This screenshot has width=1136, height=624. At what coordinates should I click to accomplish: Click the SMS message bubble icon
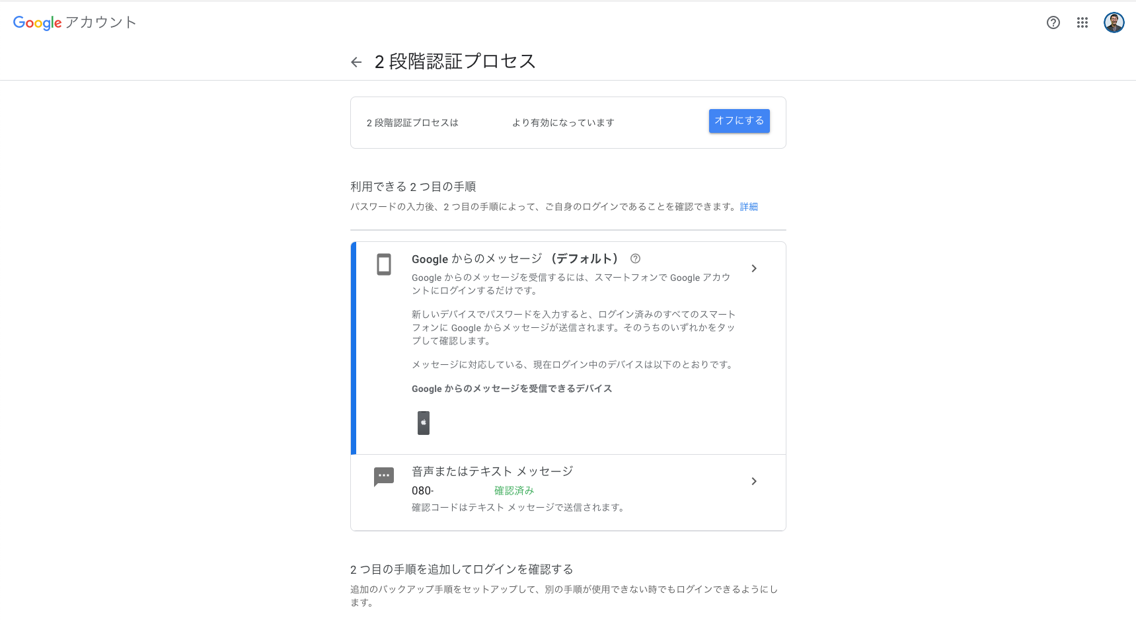coord(384,477)
